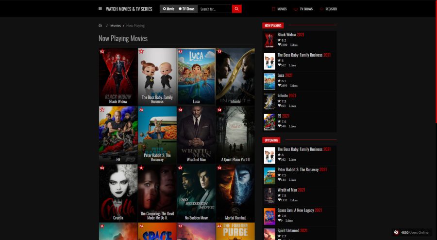Open the TV SHOWS menu in header
The image size is (437, 240).
pos(306,9)
